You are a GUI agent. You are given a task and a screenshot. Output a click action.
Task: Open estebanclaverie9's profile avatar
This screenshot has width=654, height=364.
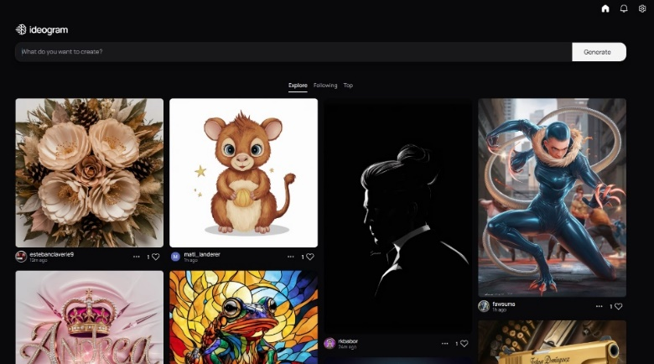pyautogui.click(x=21, y=256)
